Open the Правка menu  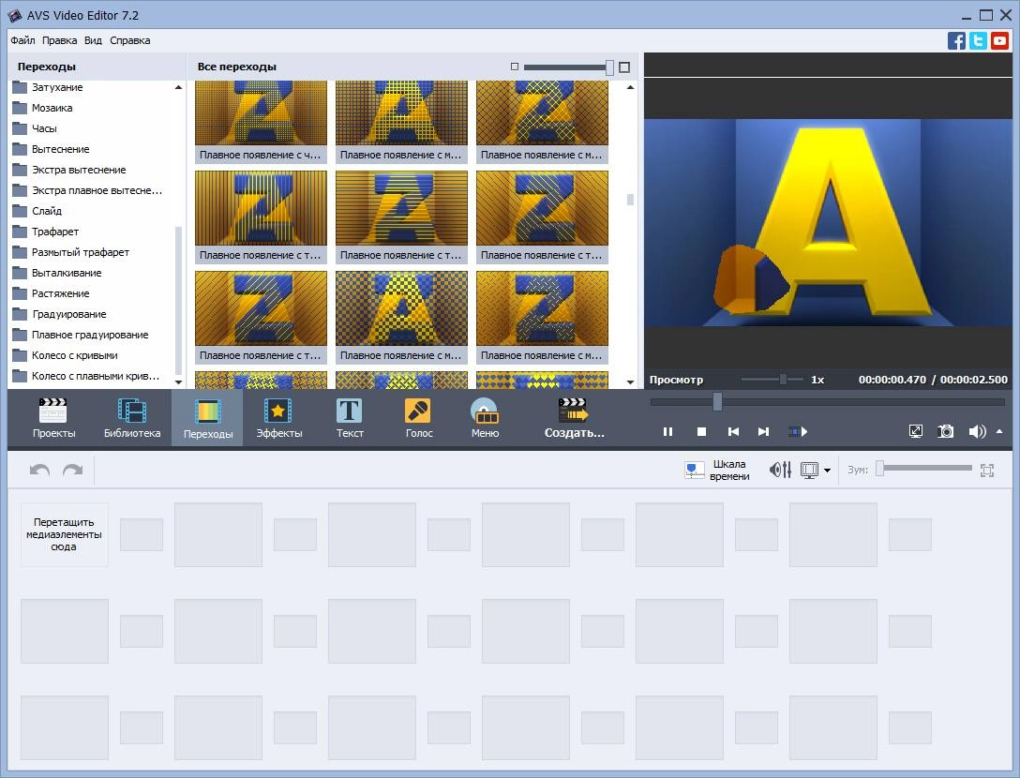(x=59, y=40)
